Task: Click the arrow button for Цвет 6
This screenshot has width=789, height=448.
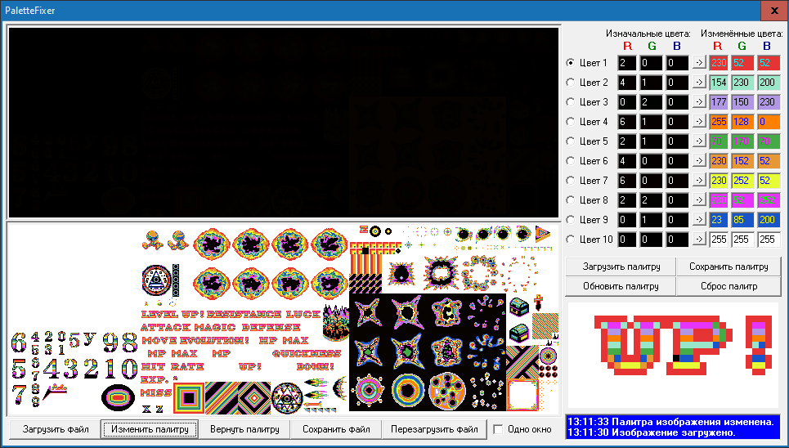Action: pyautogui.click(x=699, y=161)
